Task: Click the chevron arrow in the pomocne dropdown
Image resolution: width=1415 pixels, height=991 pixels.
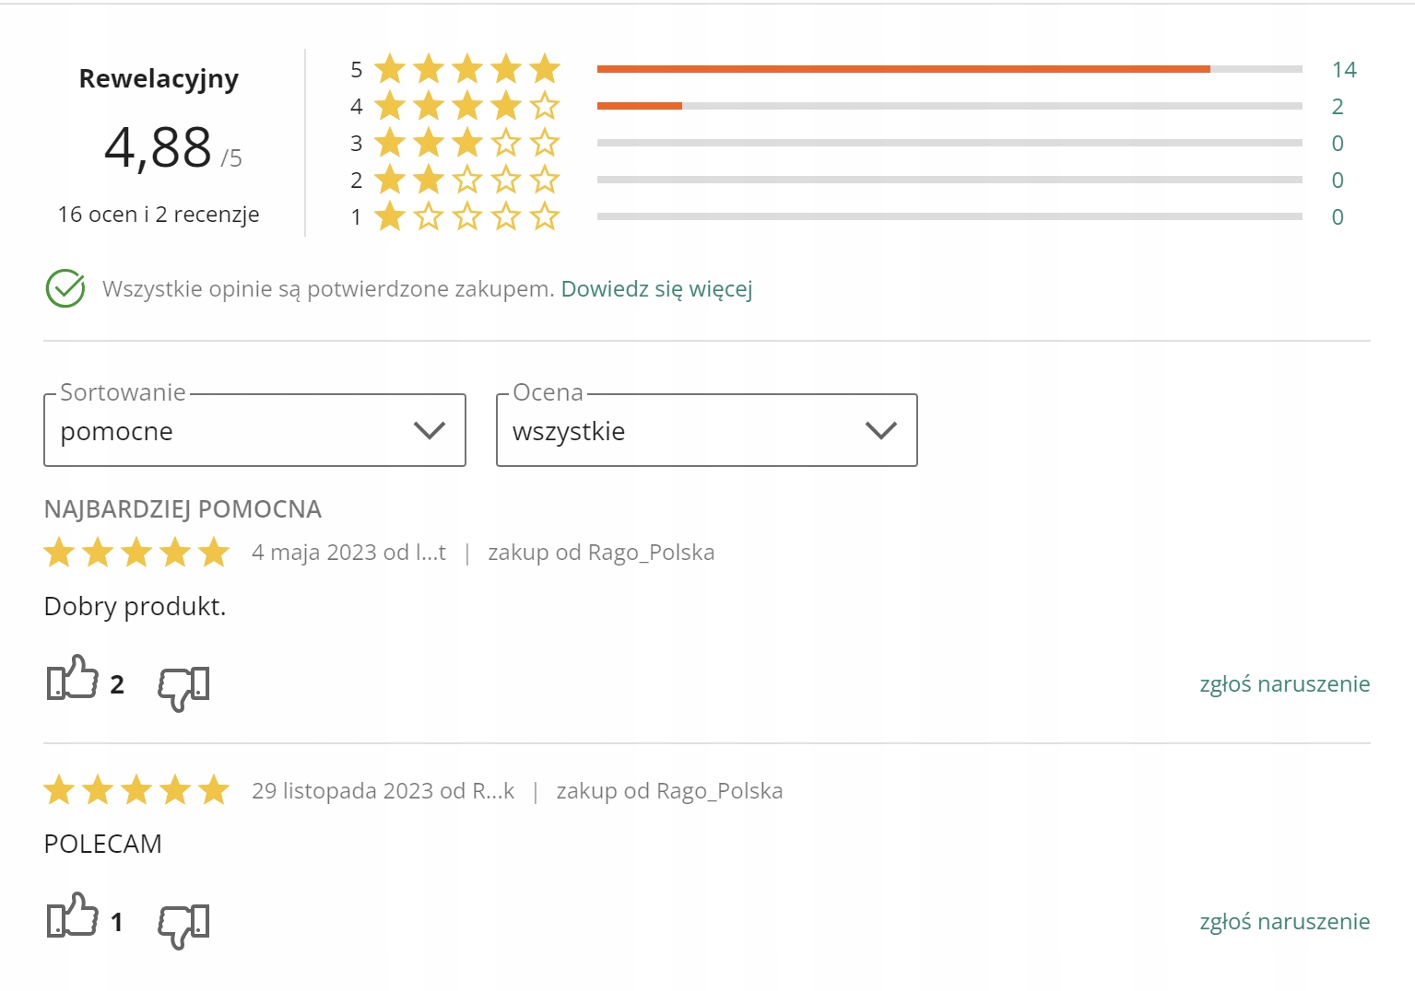Action: pos(430,430)
